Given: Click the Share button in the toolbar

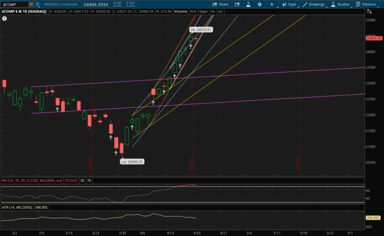Looking at the screenshot, I should point(220,4).
